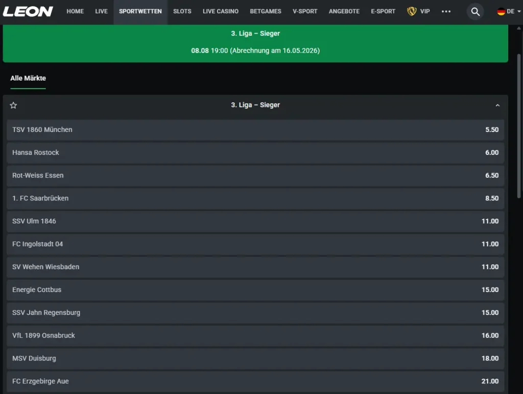This screenshot has height=394, width=523.
Task: Bet on Hansa Rostock at 6.00
Action: pos(255,153)
